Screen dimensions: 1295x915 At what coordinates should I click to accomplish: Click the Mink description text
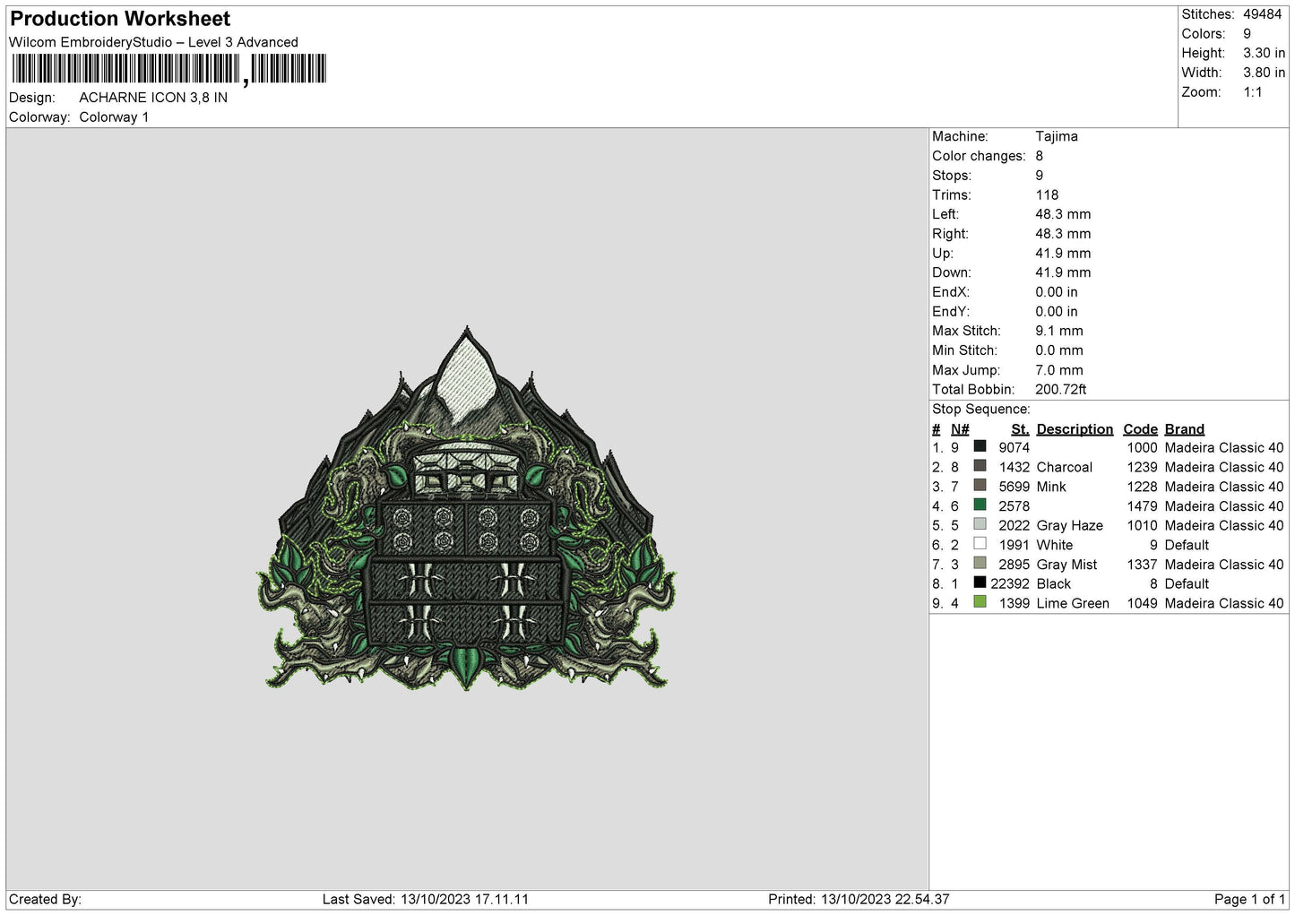1051,487
